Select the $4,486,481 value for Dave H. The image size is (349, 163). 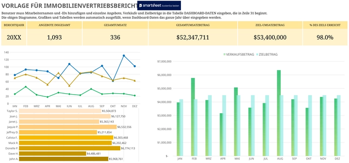point(94,153)
